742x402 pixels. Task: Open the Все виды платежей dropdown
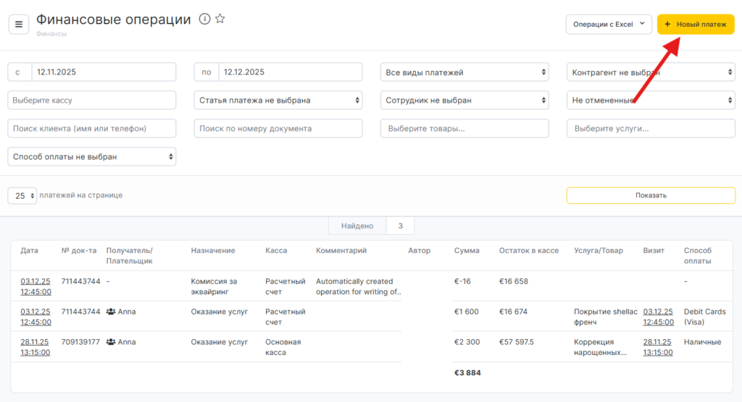pos(464,72)
